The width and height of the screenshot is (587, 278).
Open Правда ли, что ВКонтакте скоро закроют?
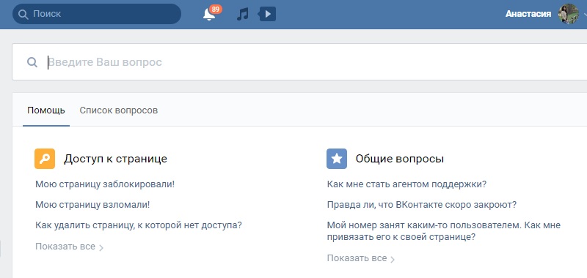point(421,205)
